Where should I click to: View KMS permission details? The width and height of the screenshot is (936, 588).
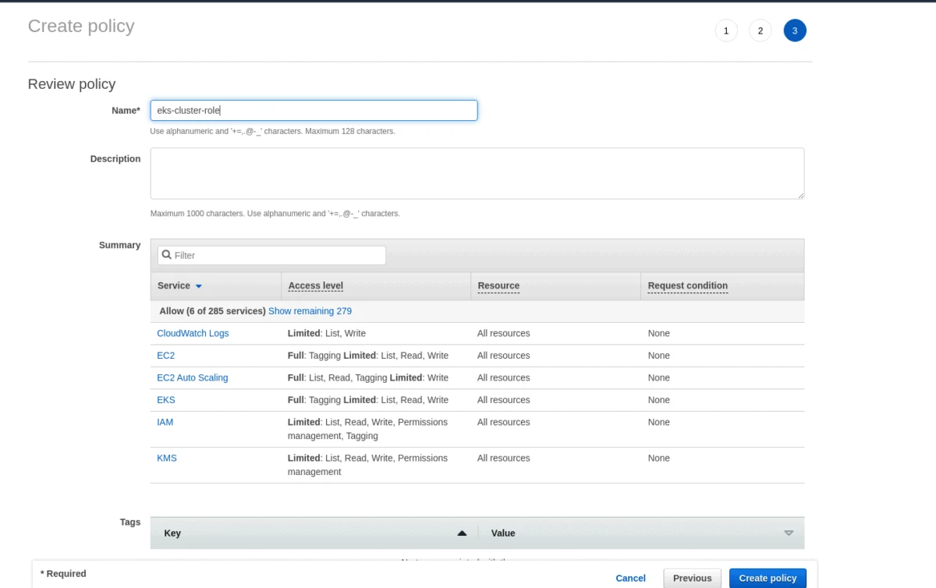pyautogui.click(x=166, y=458)
